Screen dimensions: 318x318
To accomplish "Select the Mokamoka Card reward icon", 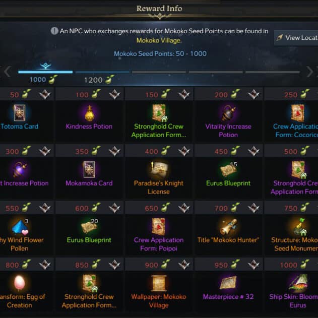I will click(89, 169).
